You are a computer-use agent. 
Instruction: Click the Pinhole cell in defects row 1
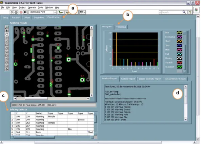coord(52,117)
